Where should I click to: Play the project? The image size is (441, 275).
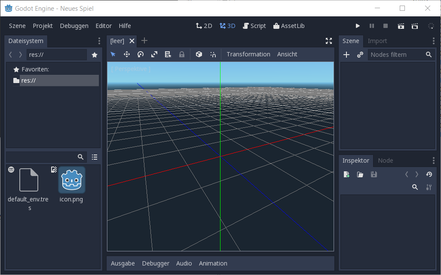point(358,26)
